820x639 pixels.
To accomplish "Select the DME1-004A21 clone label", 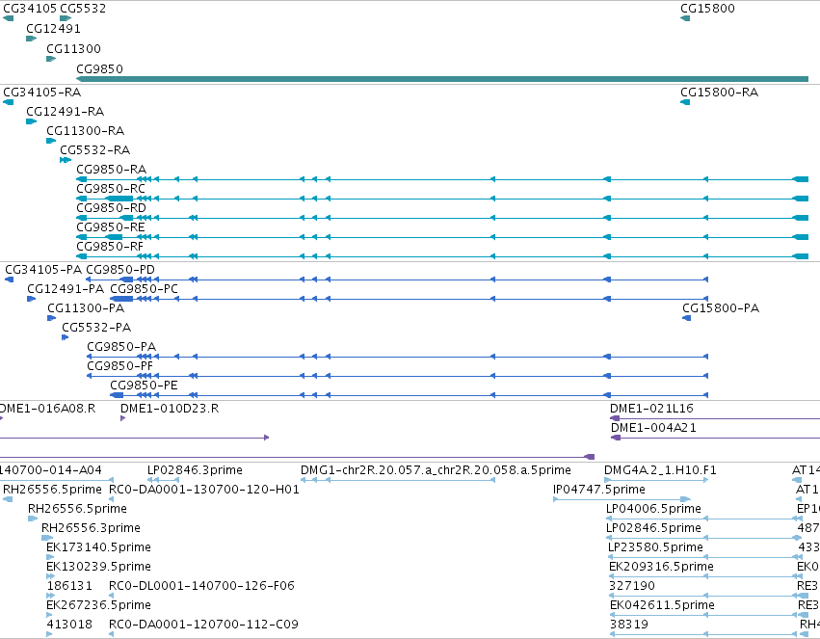I will coord(653,428).
